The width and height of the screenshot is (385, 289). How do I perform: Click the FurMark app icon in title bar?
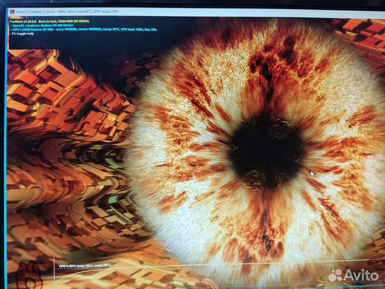[12, 12]
